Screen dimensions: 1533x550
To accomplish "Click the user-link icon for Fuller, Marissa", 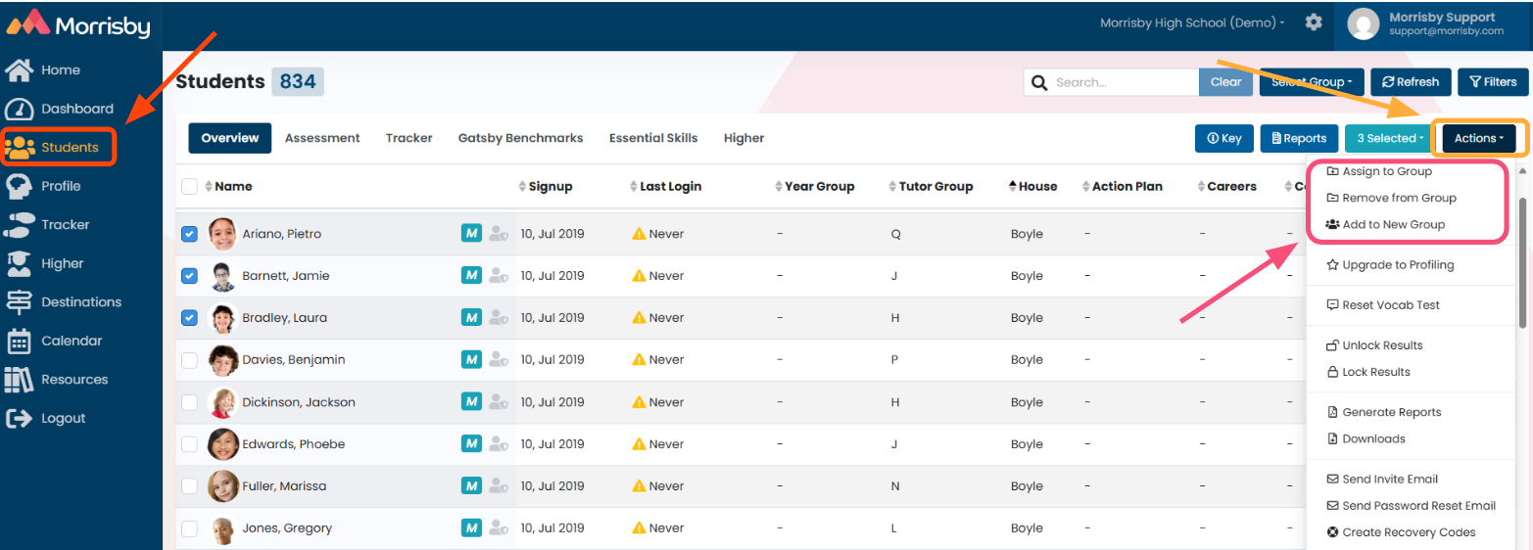I will pyautogui.click(x=499, y=486).
